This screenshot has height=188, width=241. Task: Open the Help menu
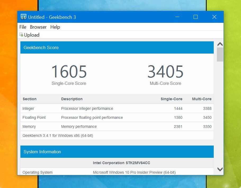55,27
